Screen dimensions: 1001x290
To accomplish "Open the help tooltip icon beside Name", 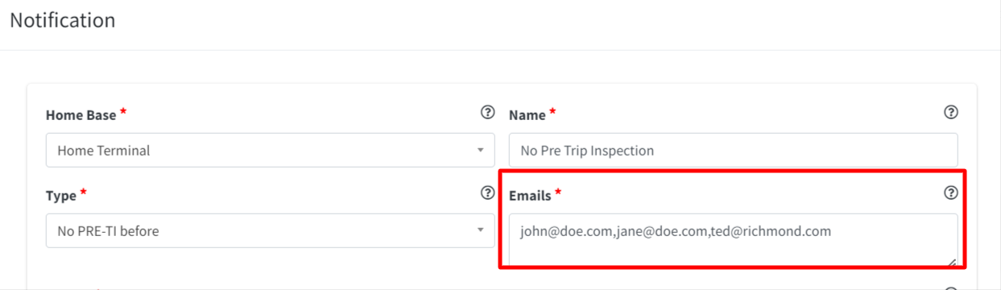I will pos(950,112).
